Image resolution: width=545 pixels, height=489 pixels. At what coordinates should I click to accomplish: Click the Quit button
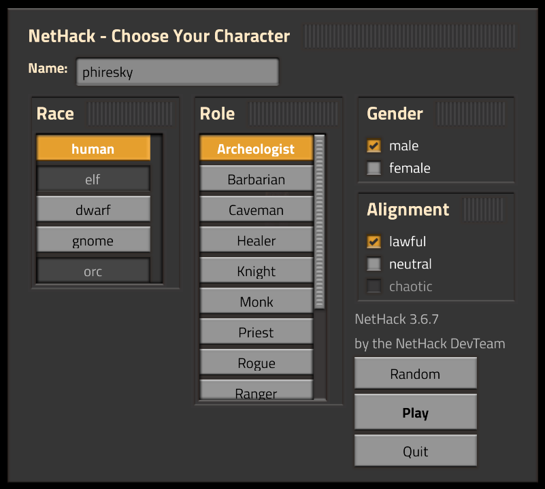pos(415,451)
